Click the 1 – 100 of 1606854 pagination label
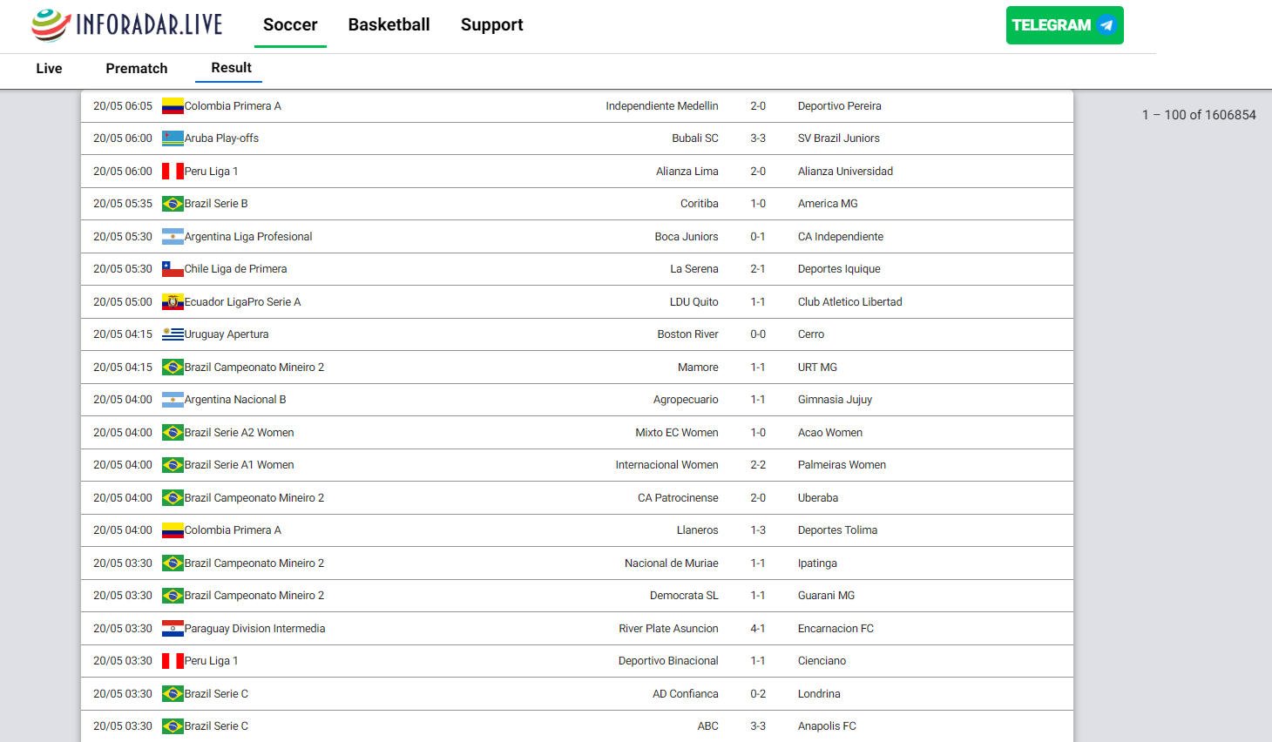Image resolution: width=1272 pixels, height=742 pixels. click(1199, 115)
